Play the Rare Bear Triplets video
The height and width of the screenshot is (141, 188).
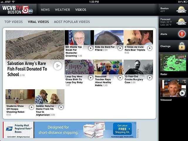point(150,48)
